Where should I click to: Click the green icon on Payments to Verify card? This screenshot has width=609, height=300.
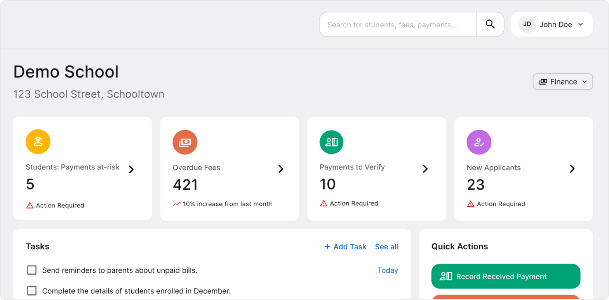pyautogui.click(x=332, y=142)
